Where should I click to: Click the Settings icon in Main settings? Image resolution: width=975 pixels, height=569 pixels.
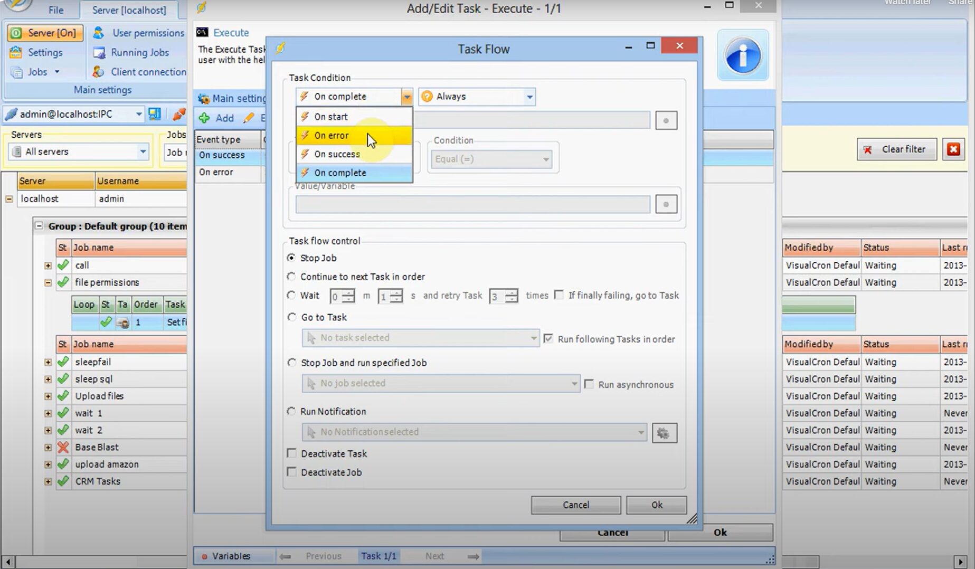16,52
